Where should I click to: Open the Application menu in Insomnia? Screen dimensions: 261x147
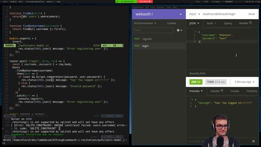pyautogui.click(x=138, y=7)
